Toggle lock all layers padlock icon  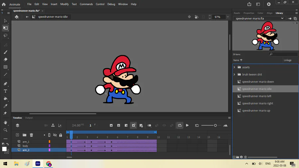click(x=61, y=135)
